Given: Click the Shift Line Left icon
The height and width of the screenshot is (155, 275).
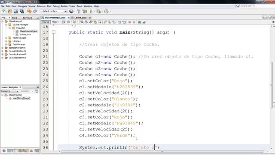Looking at the screenshot, I should coord(119,22).
